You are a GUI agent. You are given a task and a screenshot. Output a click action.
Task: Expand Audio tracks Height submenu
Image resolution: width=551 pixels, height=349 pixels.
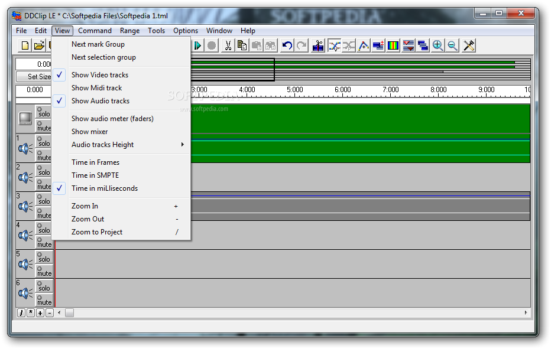[x=121, y=145]
